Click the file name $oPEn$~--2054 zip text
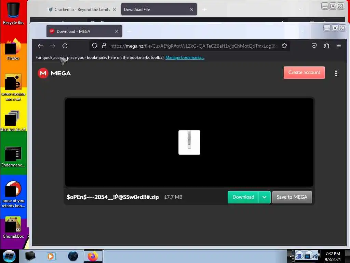 (x=113, y=197)
